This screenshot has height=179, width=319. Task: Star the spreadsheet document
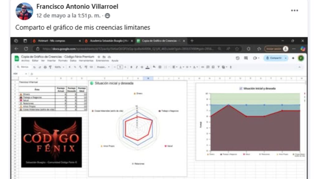99,57
